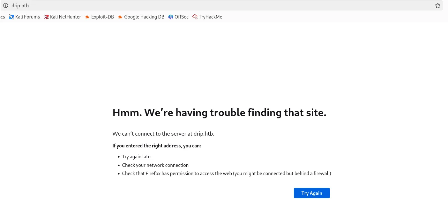The image size is (448, 201).
Task: Click the Kali NetHunter bookmark icon
Action: (46, 17)
